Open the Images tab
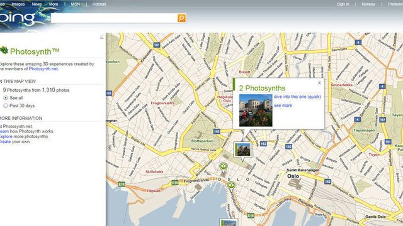Image resolution: width=403 pixels, height=226 pixels. click(18, 4)
